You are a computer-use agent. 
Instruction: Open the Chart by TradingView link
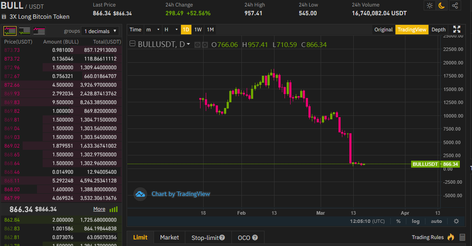(181, 194)
